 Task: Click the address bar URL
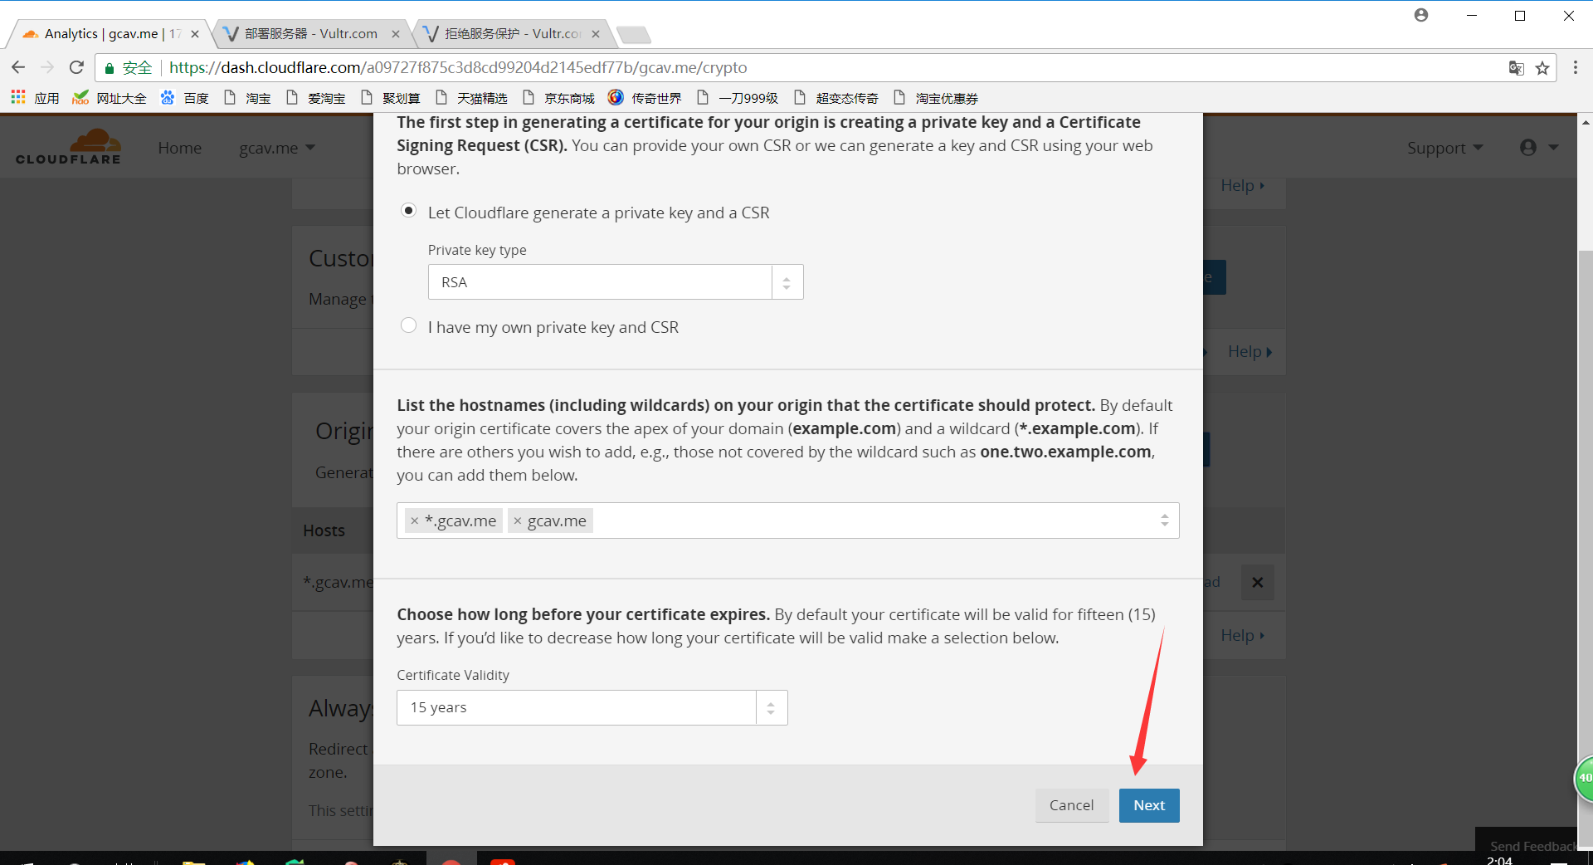458,67
